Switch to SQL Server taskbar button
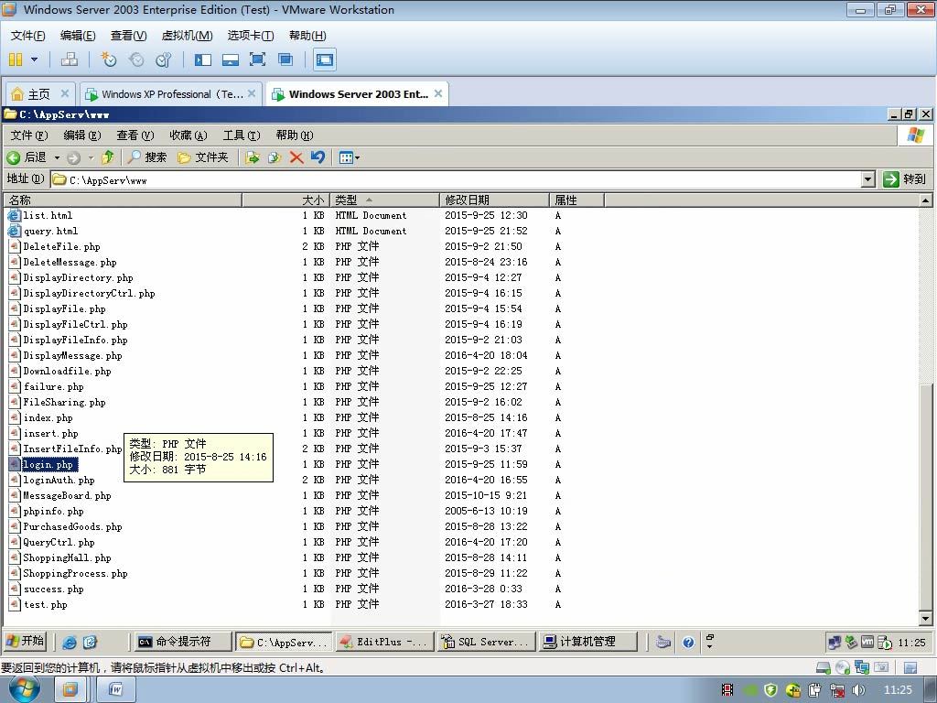 pyautogui.click(x=486, y=642)
